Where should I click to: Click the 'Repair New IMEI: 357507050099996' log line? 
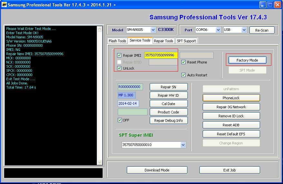(x=35, y=54)
